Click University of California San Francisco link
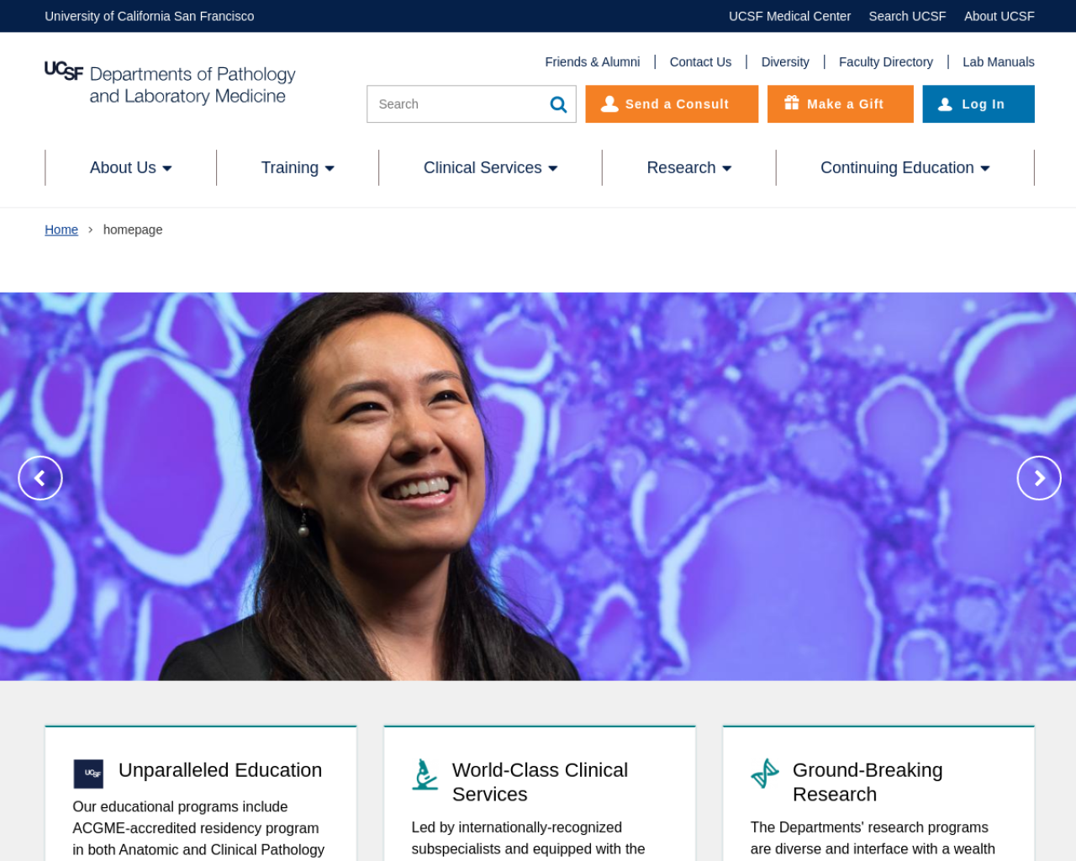Screen dimensions: 1076x861 coord(150,16)
